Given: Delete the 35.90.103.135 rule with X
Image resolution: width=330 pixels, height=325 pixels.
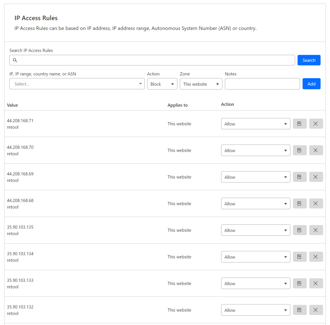Looking at the screenshot, I should [316, 230].
